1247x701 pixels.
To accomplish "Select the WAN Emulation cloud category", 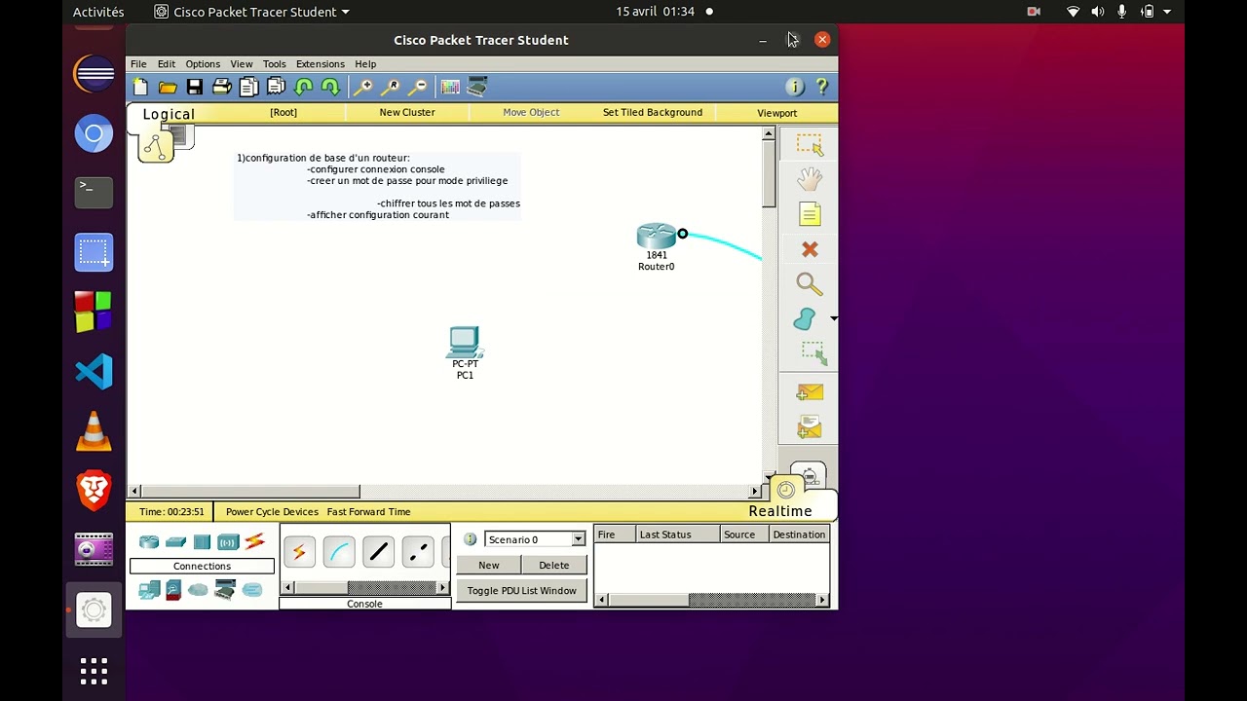I will (x=199, y=590).
